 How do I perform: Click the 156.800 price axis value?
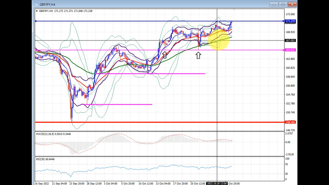pos(290,86)
